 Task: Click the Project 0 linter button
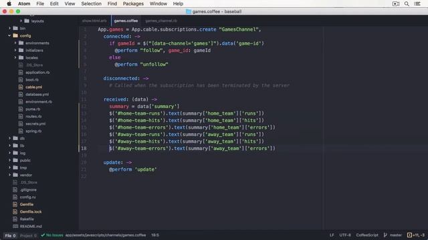pyautogui.click(x=28, y=235)
